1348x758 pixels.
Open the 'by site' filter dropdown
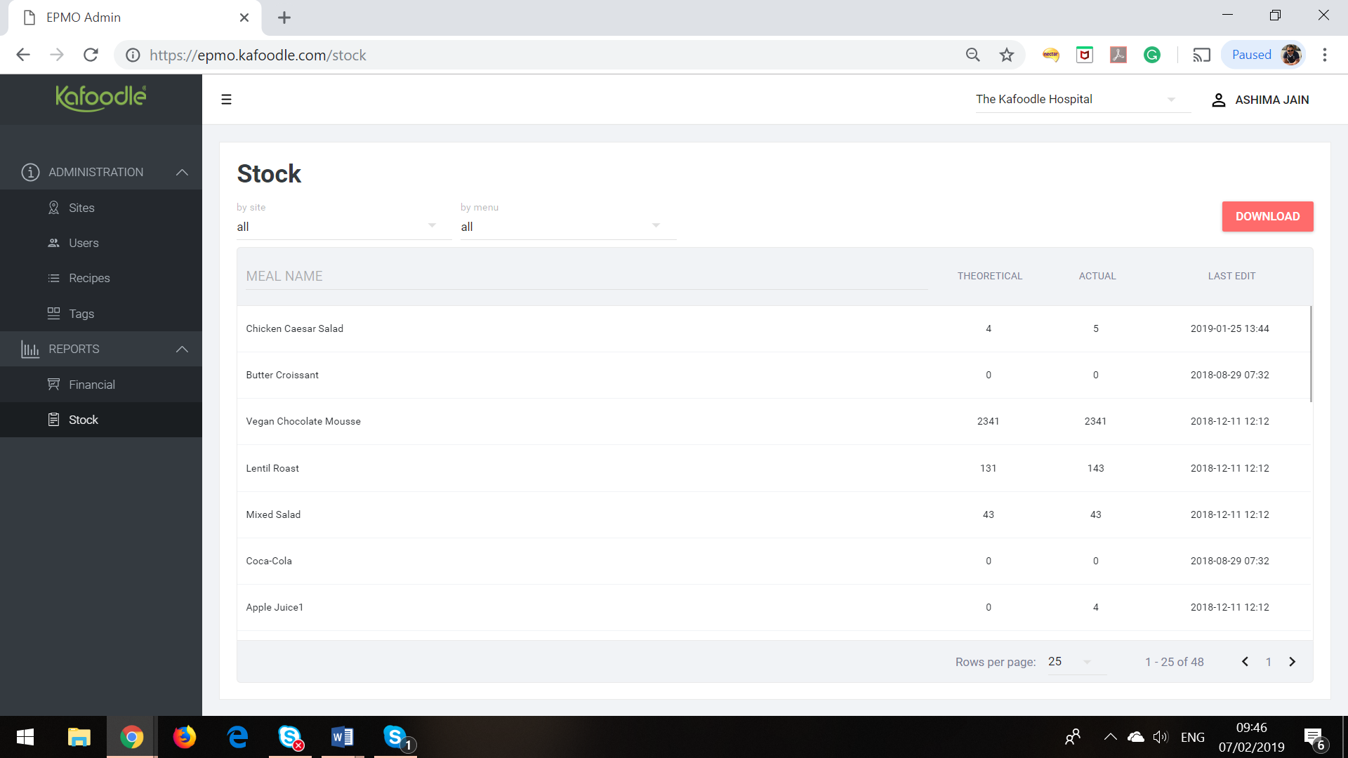click(344, 226)
